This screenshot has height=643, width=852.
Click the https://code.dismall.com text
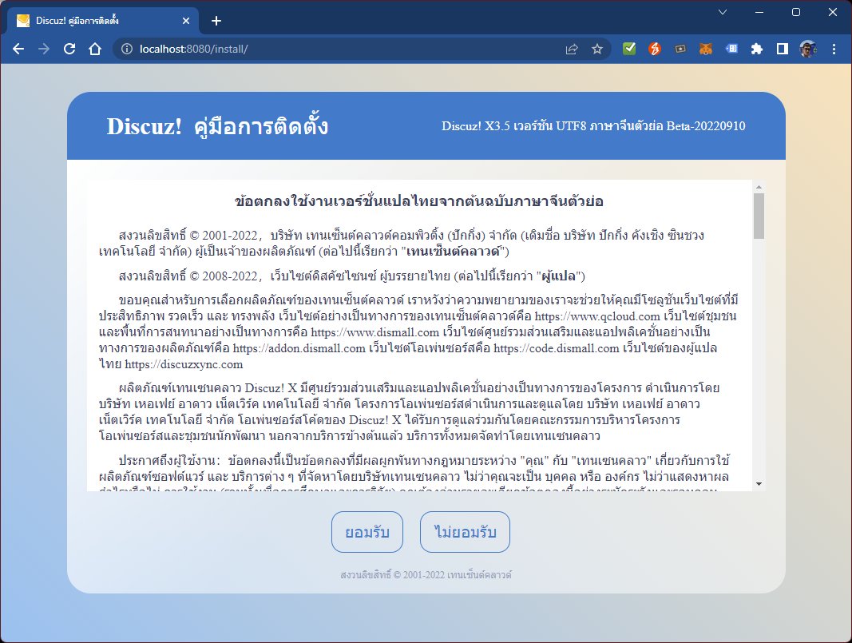pyautogui.click(x=557, y=348)
